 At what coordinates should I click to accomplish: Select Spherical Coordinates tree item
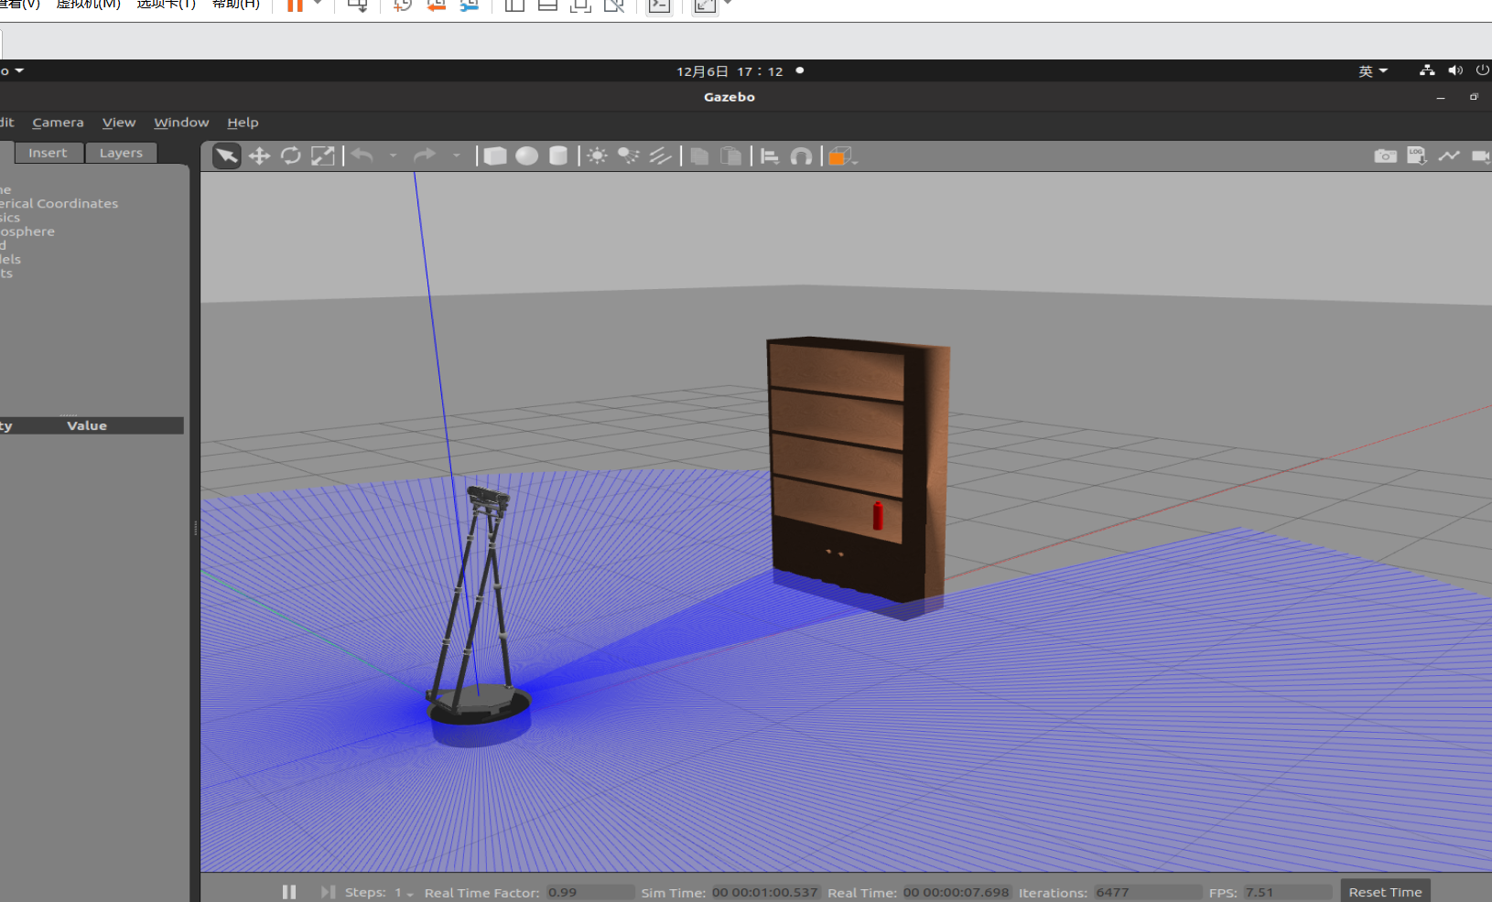59,204
